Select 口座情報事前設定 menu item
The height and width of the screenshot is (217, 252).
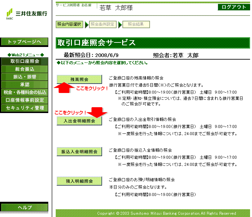point(25,100)
